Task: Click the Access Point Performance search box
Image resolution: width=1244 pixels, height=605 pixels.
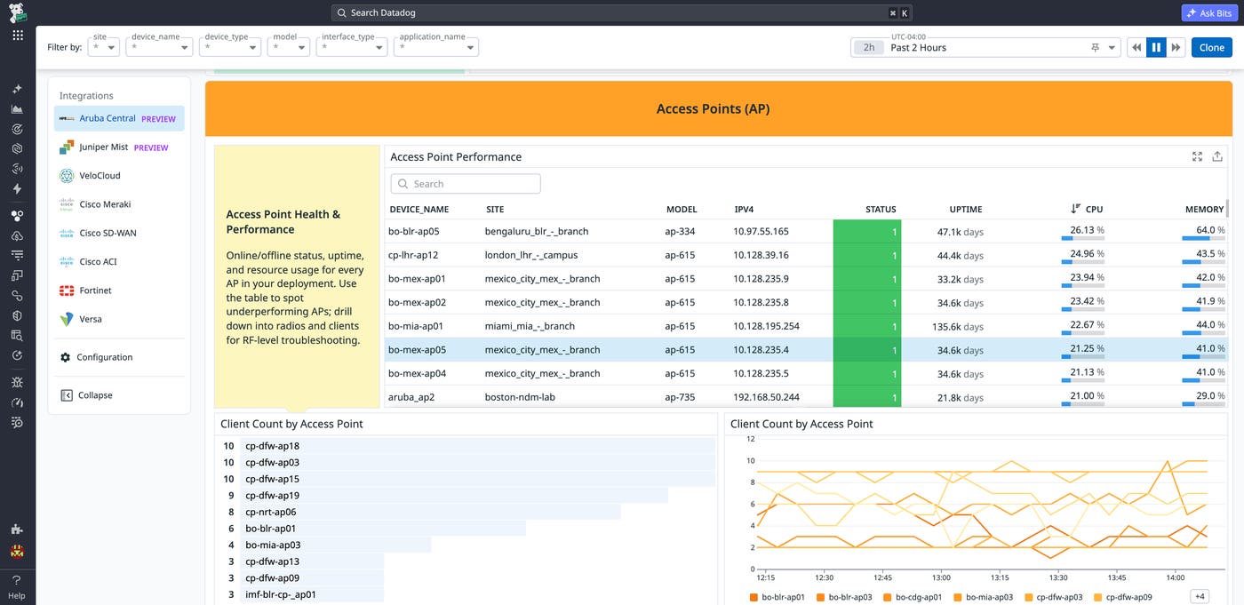Action: click(x=466, y=184)
